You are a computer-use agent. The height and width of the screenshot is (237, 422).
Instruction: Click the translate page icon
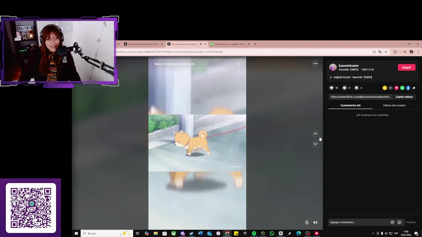(x=380, y=52)
